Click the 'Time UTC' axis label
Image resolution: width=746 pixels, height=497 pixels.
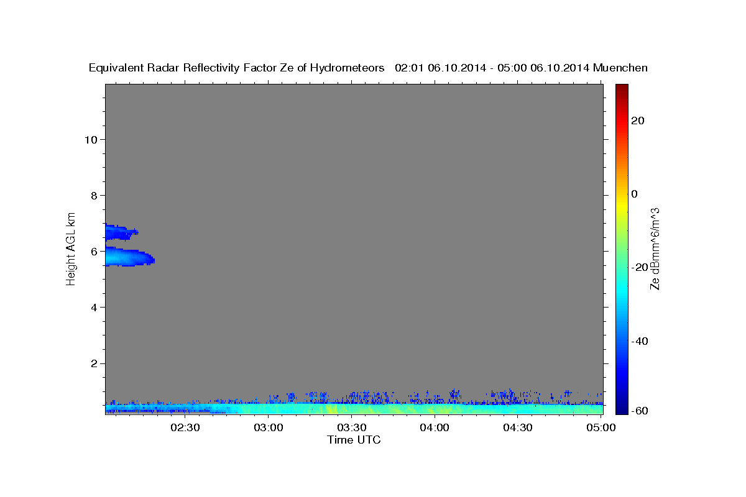pos(354,440)
